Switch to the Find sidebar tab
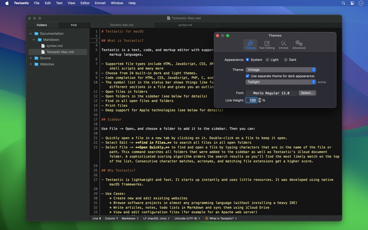Image resolution: width=368 pixels, height=230 pixels. click(x=74, y=25)
